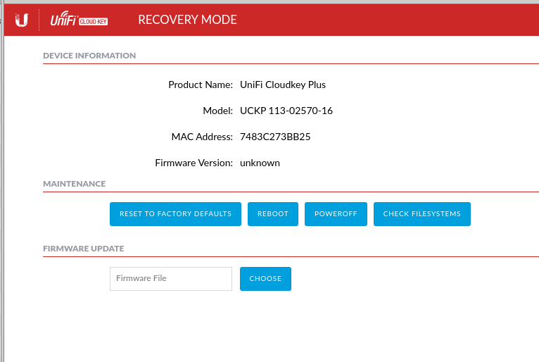Select the Device Information section heading

point(89,56)
